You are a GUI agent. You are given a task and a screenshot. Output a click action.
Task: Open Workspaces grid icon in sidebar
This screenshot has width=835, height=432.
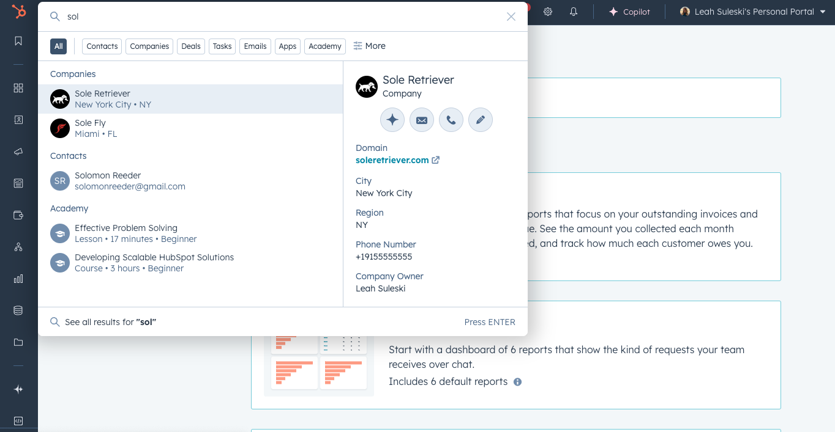click(x=18, y=88)
